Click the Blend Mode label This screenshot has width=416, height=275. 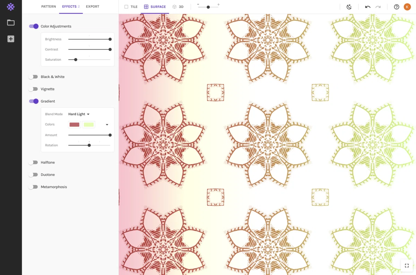point(54,114)
